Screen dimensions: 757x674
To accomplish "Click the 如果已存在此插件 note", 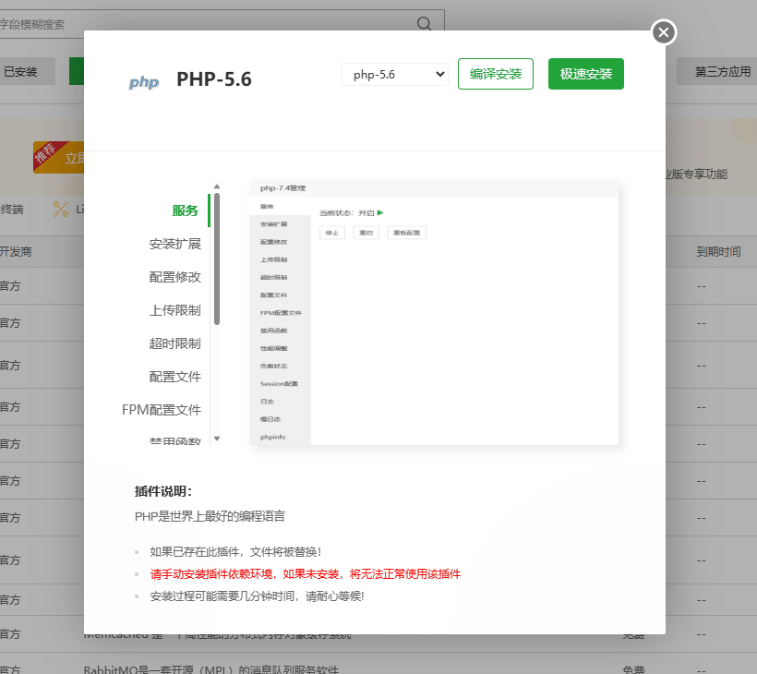I will (235, 552).
